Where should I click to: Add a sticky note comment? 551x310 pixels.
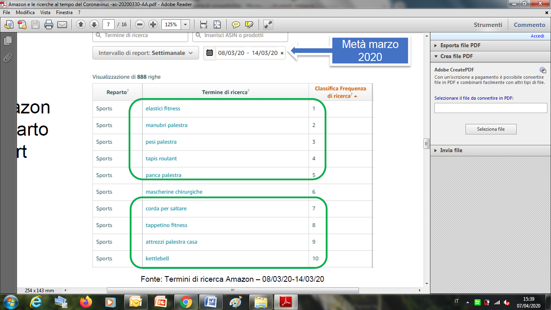(x=236, y=25)
